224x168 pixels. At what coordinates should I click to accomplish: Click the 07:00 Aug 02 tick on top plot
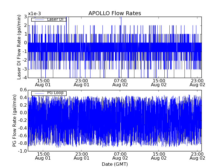coord(120,82)
